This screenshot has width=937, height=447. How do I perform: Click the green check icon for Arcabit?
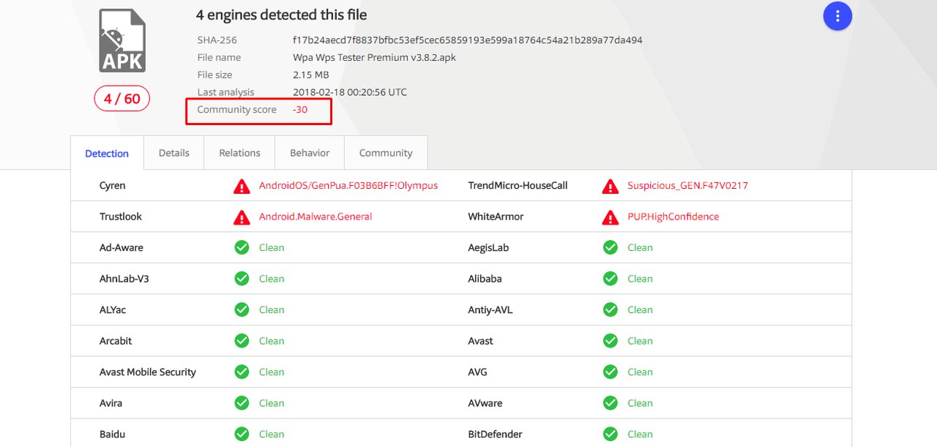[242, 341]
